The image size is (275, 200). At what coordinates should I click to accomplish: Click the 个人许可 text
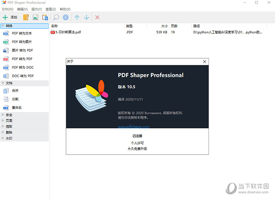[x=137, y=143]
